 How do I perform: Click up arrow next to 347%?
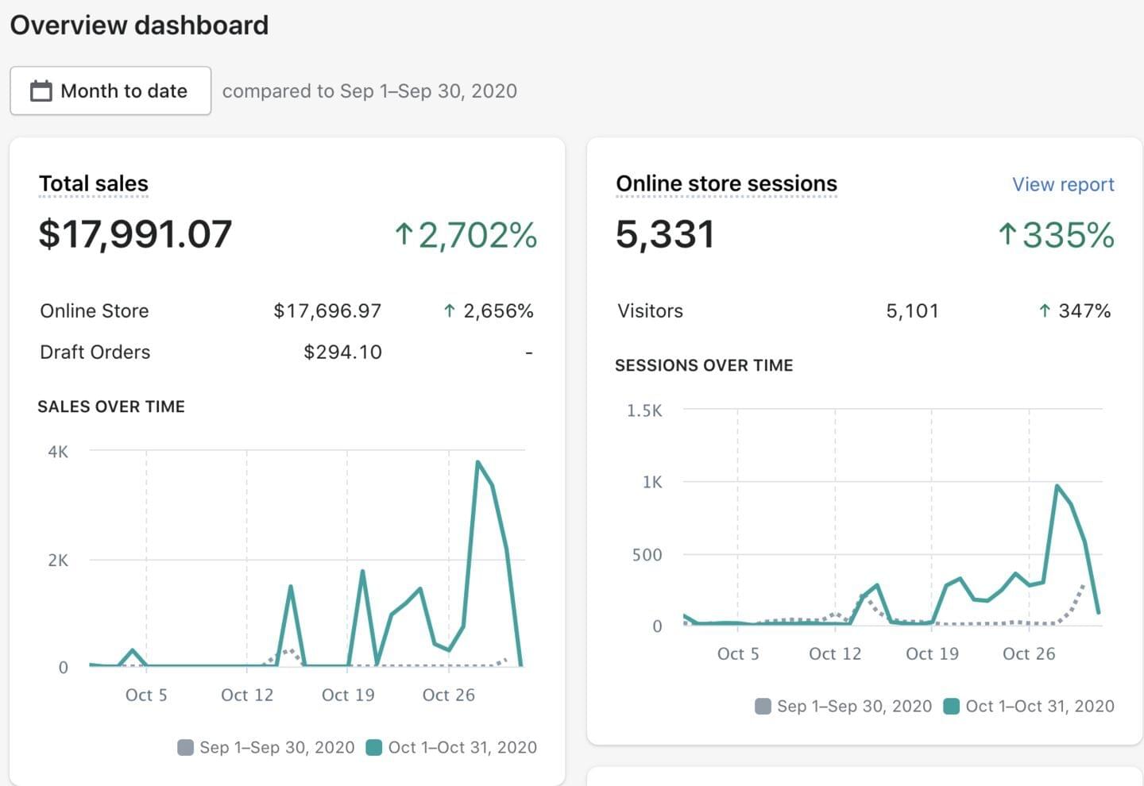1045,310
